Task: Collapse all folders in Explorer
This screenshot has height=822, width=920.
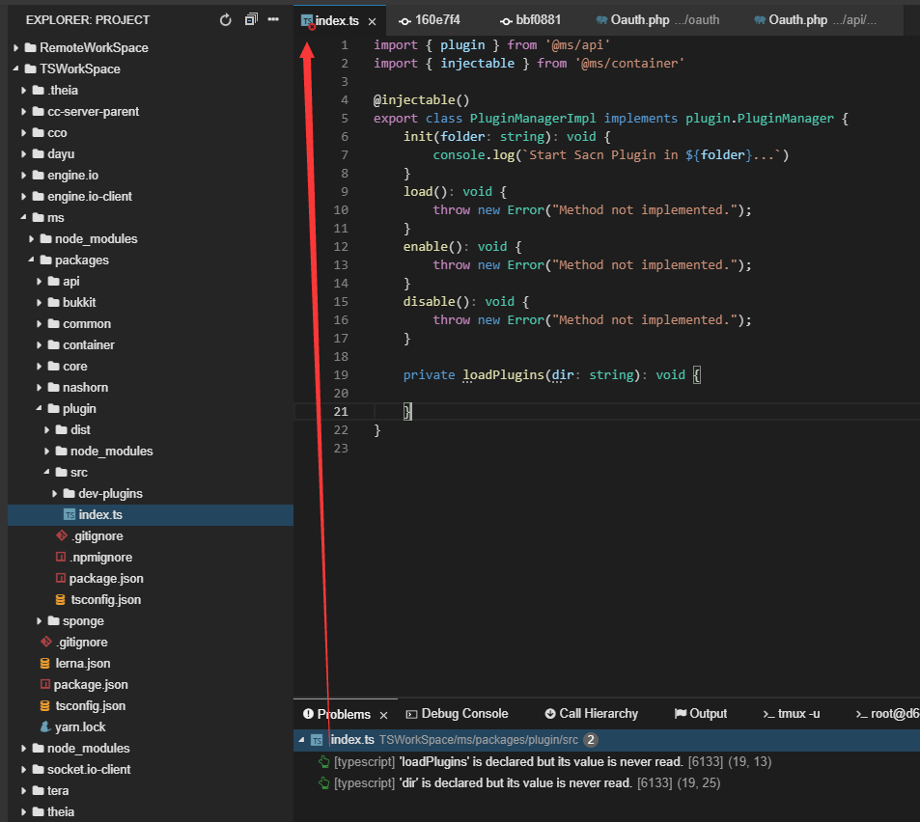Action: [x=251, y=19]
